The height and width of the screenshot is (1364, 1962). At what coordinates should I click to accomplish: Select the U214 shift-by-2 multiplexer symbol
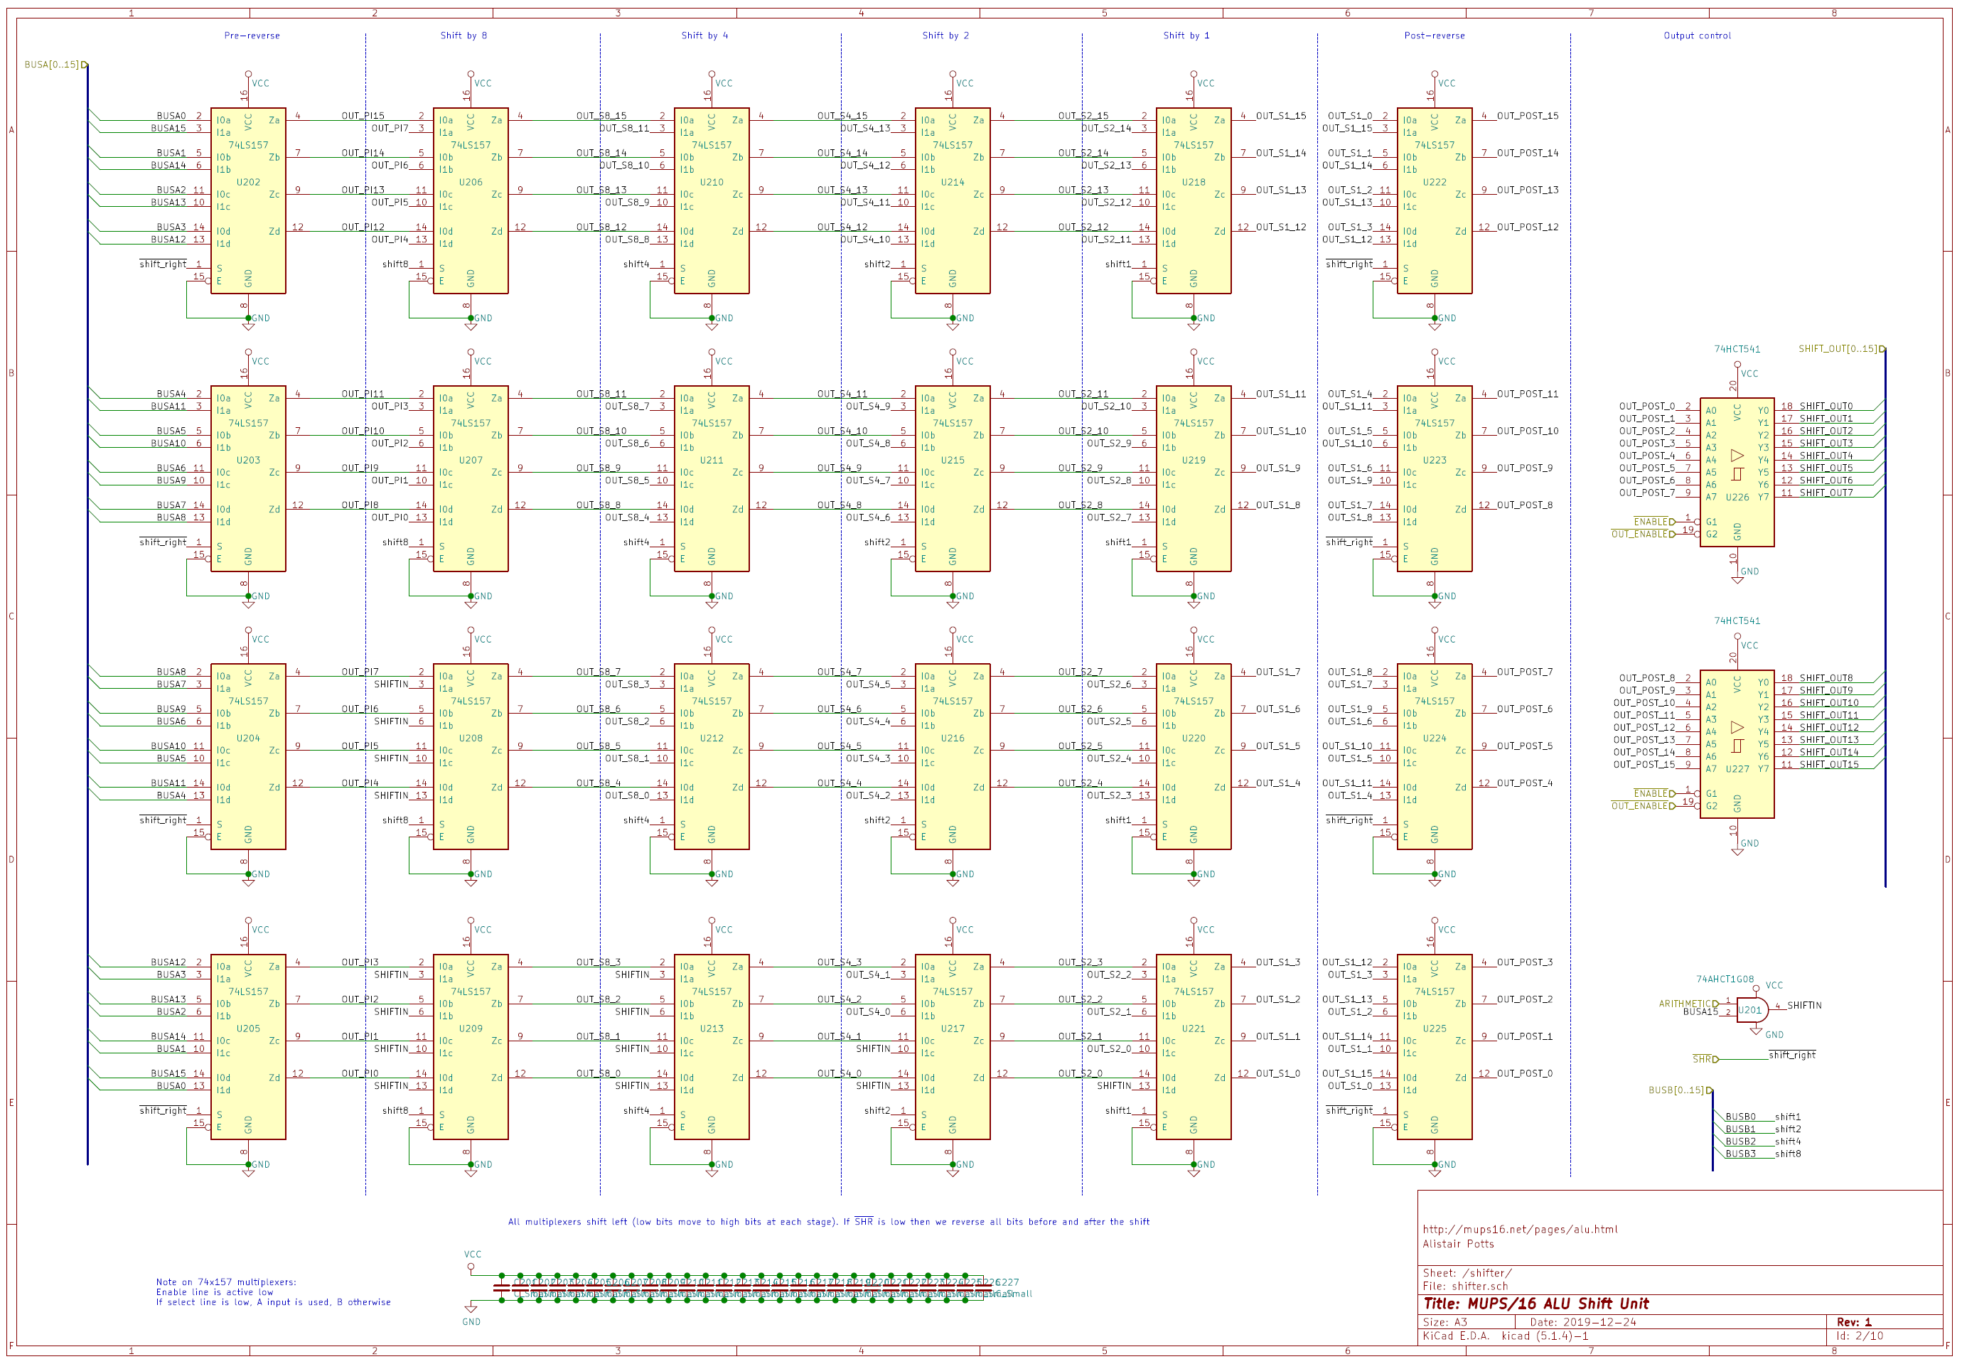[x=953, y=201]
